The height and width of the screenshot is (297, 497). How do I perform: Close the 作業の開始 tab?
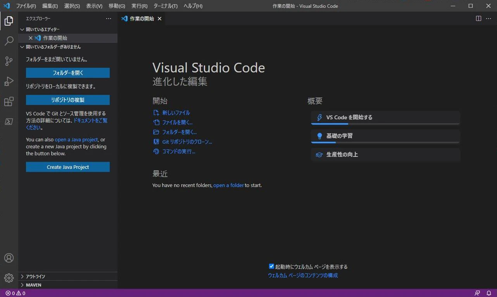(x=159, y=19)
